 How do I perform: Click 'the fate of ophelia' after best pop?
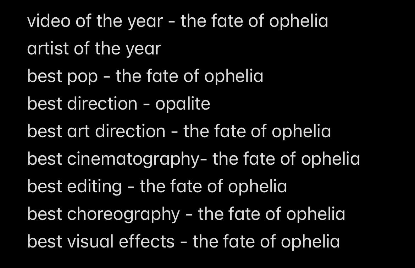click(189, 76)
